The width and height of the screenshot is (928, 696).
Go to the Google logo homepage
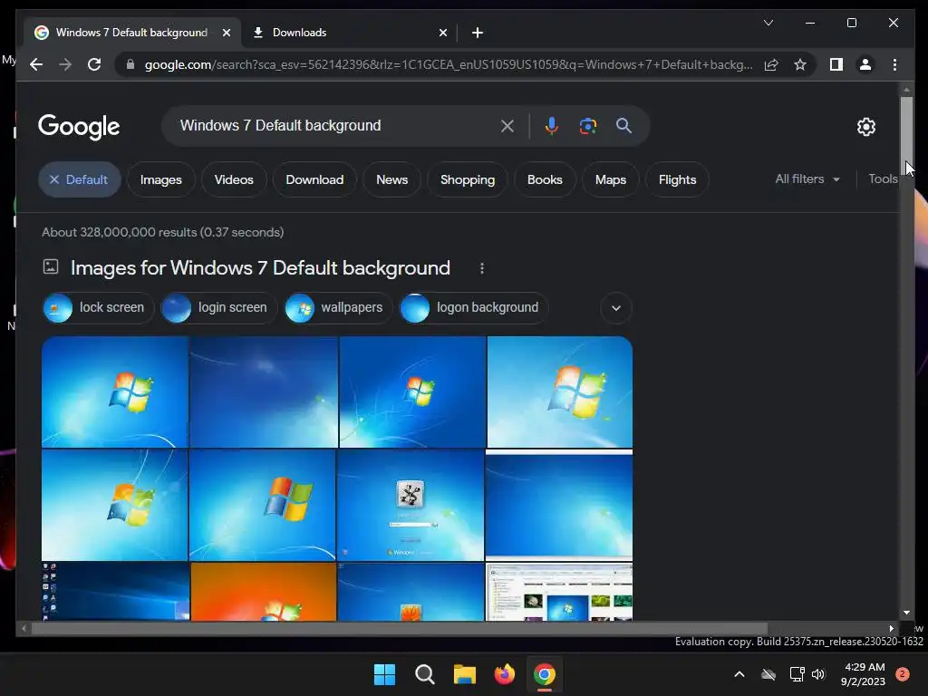click(79, 126)
